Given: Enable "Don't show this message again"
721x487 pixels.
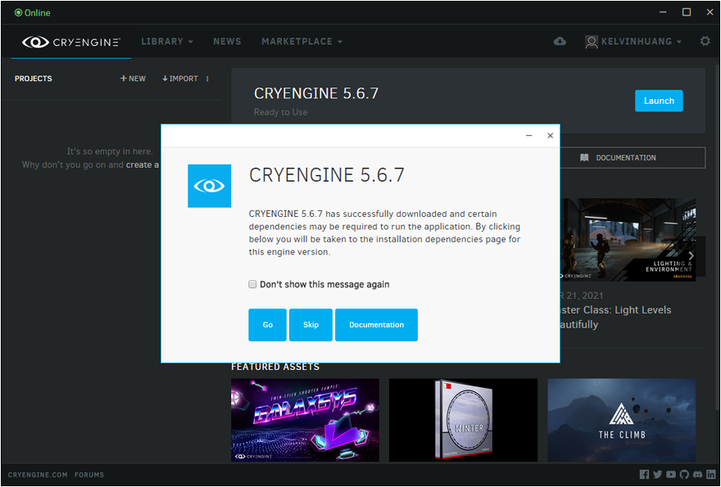Looking at the screenshot, I should tap(252, 284).
